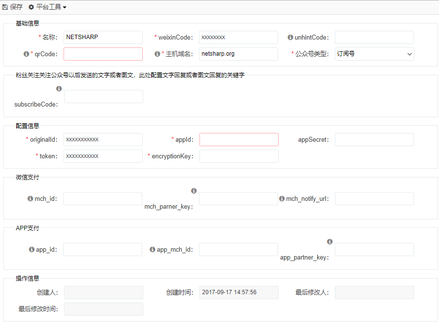Click the appSecret label text
Image resolution: width=439 pixels, height=325 pixels.
tap(313, 140)
